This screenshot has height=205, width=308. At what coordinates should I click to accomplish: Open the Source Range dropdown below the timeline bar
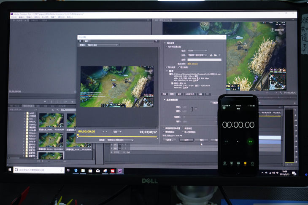coord(120,140)
